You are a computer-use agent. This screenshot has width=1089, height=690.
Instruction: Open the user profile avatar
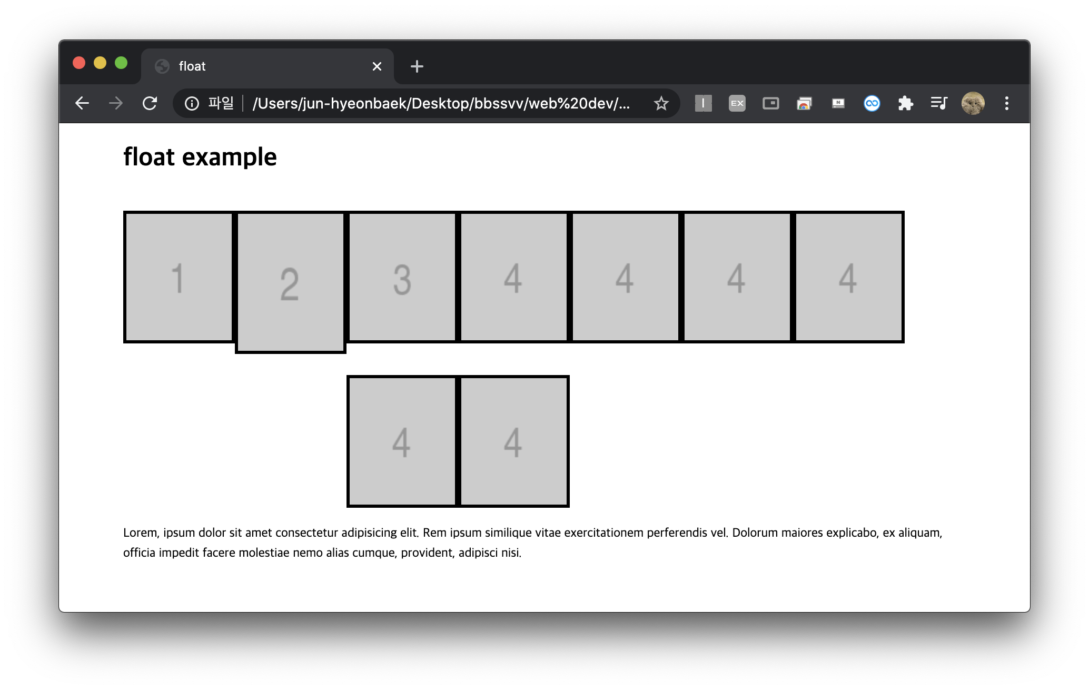(x=973, y=103)
